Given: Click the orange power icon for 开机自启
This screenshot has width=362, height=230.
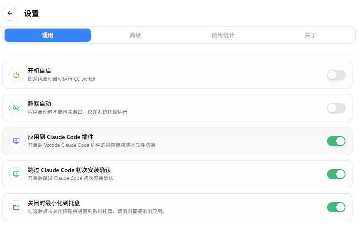Looking at the screenshot, I should click(x=16, y=75).
